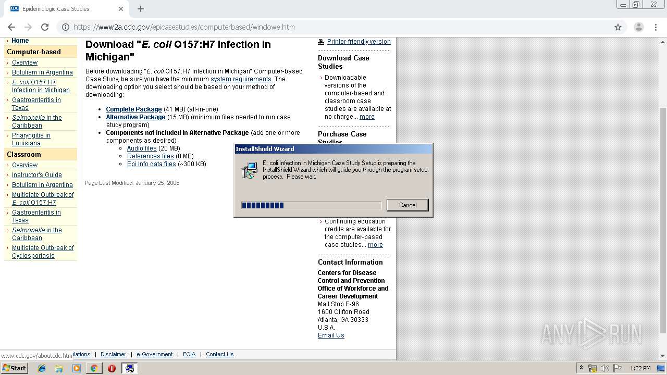Open the file explorer folder in taskbar
667x375 pixels.
pyautogui.click(x=59, y=368)
